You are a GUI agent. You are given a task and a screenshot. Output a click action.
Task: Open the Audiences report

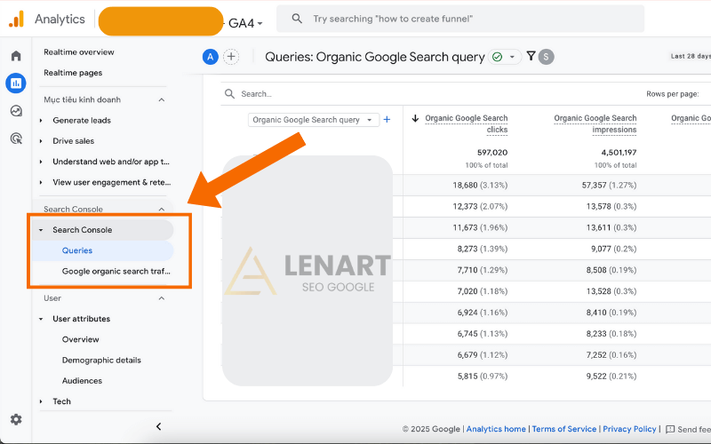click(82, 381)
